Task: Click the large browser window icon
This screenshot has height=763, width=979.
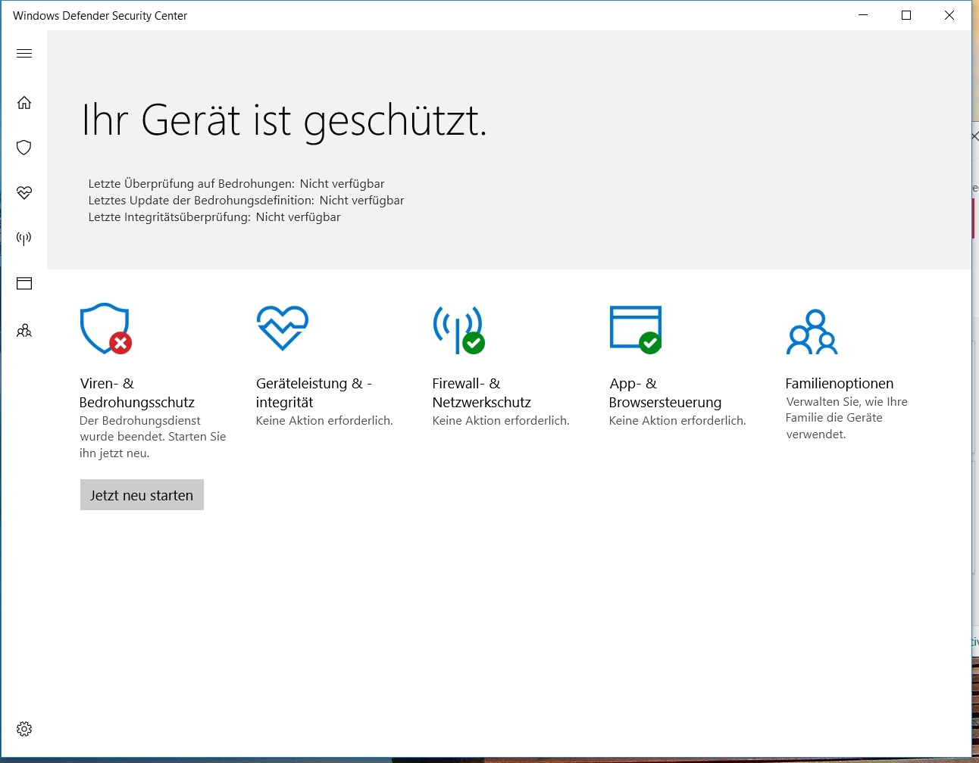Action: click(636, 329)
